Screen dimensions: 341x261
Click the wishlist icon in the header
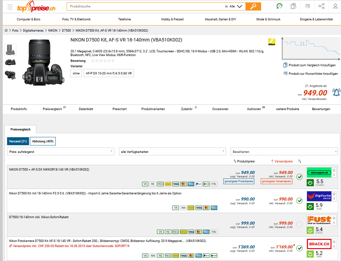(307, 6)
